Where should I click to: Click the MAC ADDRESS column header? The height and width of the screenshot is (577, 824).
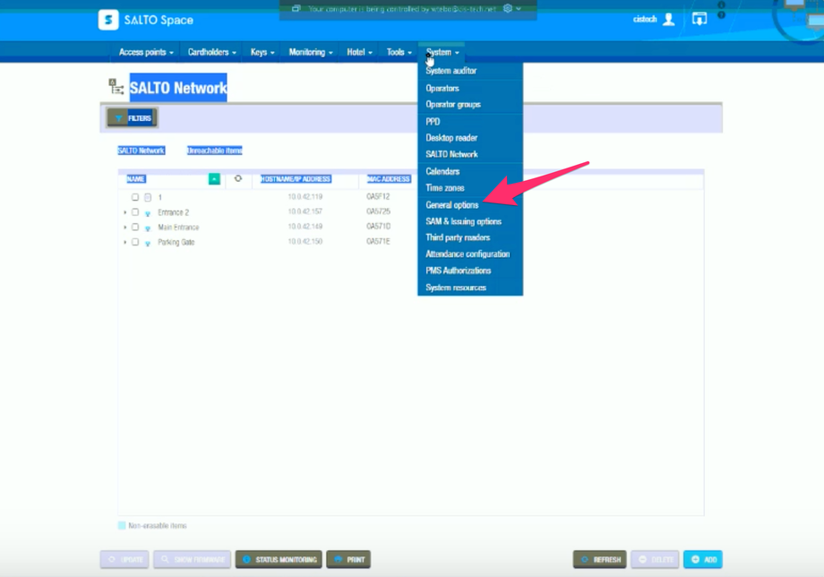click(x=389, y=179)
